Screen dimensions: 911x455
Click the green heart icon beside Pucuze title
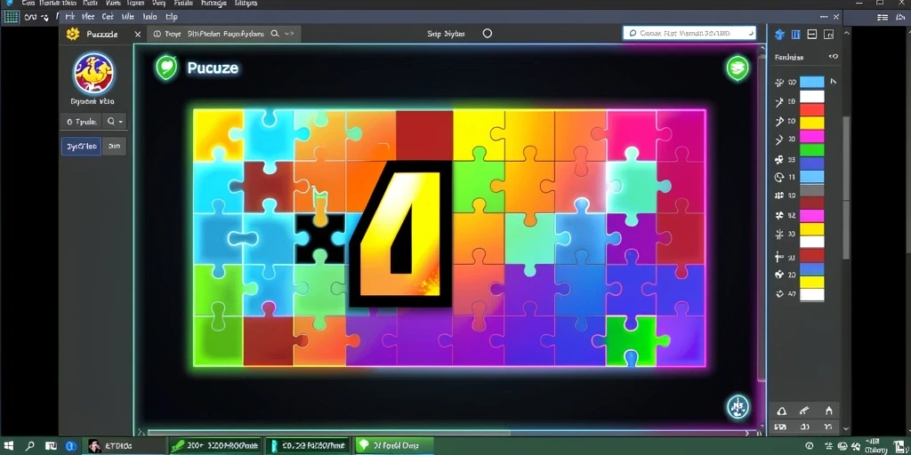coord(166,68)
